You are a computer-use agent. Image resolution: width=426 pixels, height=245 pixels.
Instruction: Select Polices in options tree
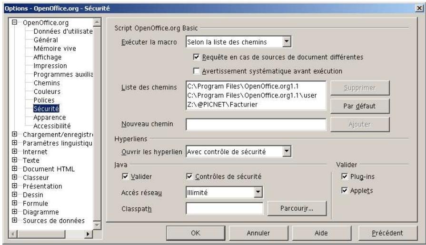click(x=44, y=100)
